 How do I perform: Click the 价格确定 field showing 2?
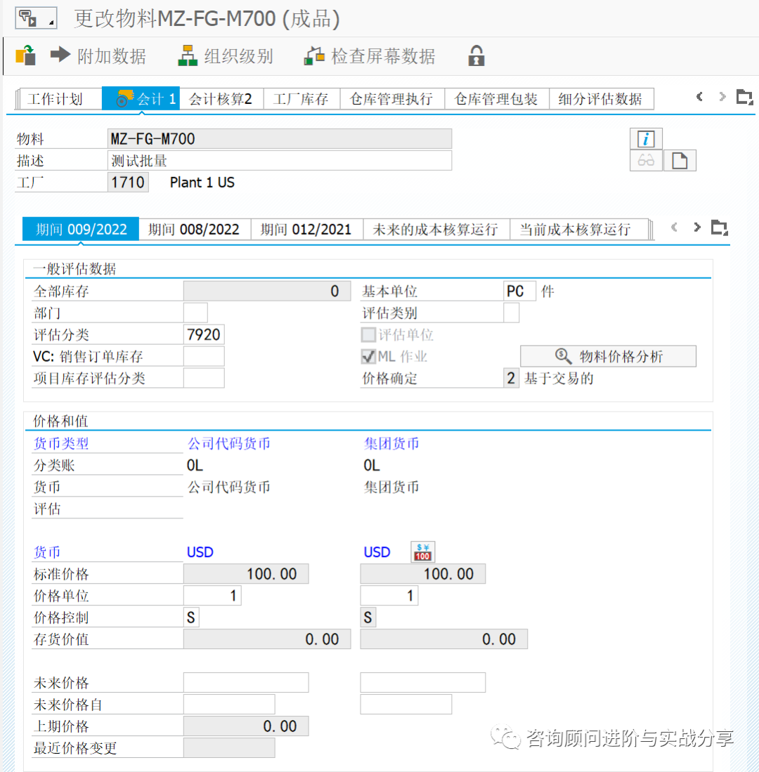coord(511,378)
